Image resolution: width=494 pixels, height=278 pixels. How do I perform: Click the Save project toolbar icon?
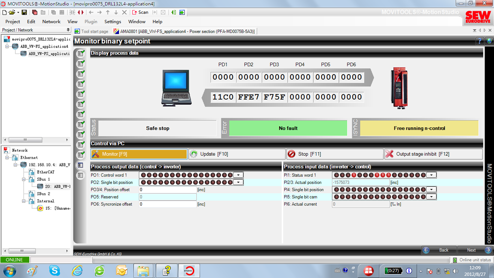(x=24, y=12)
